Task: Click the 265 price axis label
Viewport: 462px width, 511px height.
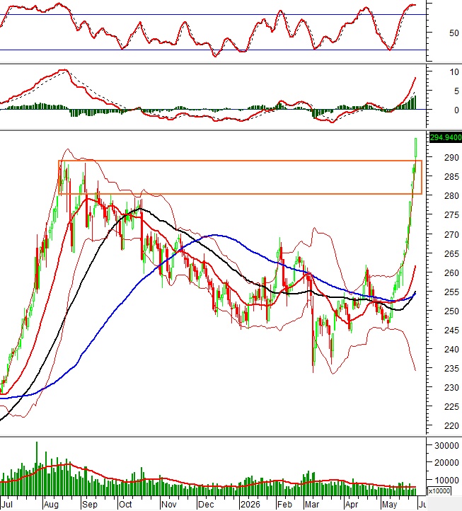Action: point(451,254)
